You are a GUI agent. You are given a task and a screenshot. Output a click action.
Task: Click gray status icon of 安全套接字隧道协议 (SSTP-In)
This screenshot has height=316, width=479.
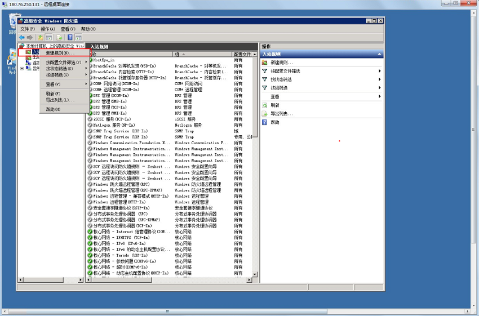tap(90, 208)
